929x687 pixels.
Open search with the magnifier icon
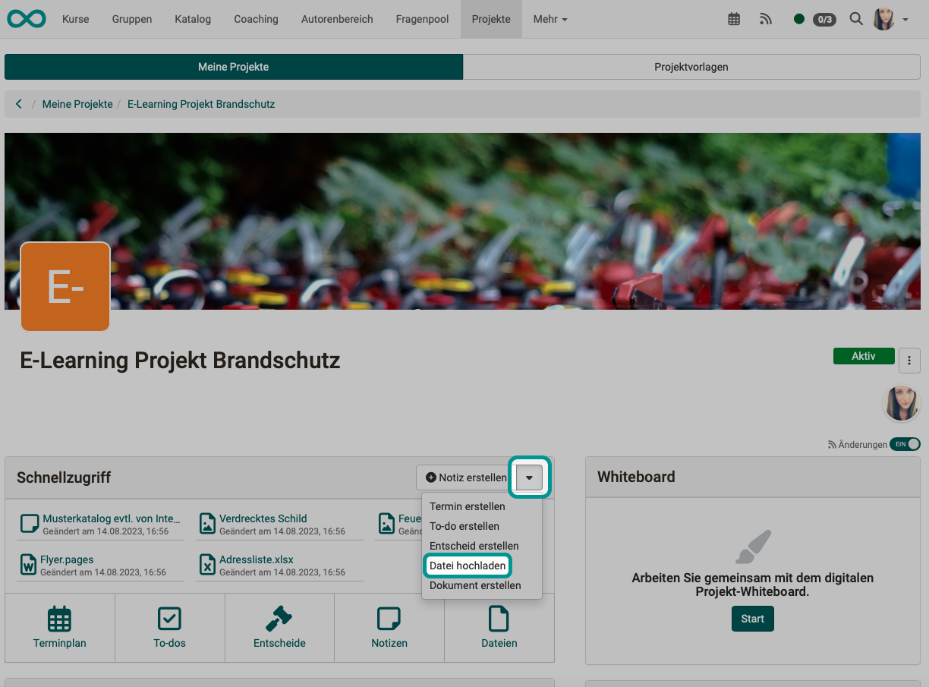pyautogui.click(x=856, y=20)
